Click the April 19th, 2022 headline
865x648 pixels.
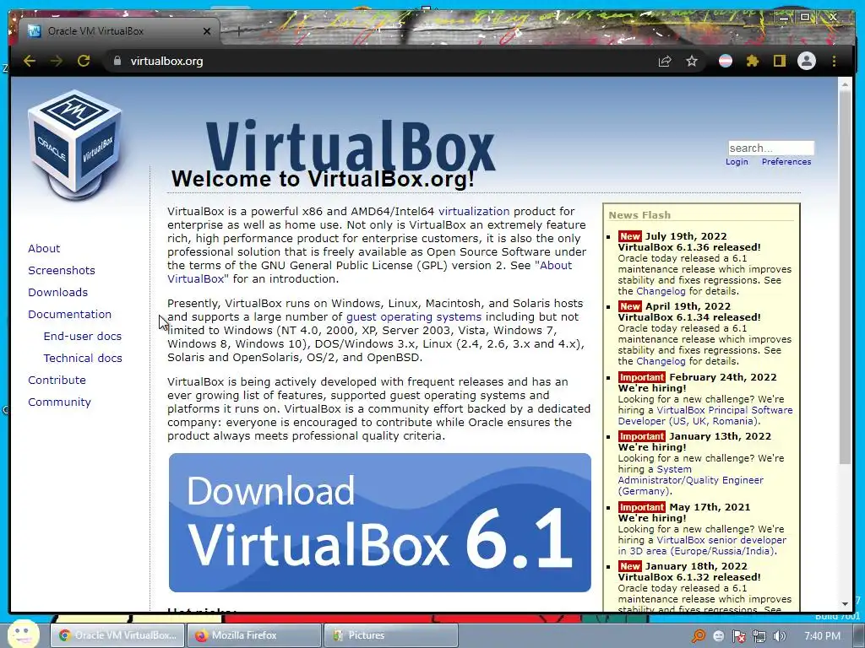pyautogui.click(x=688, y=306)
